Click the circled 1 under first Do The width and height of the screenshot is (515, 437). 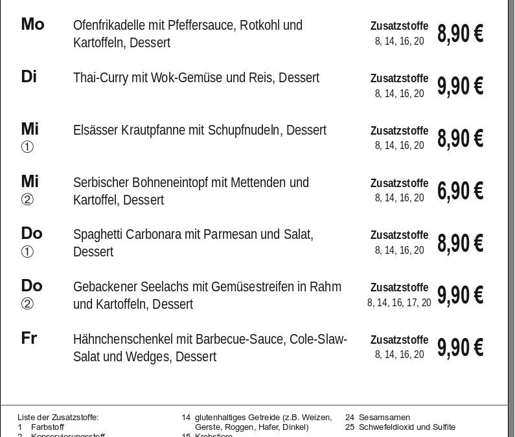(x=27, y=252)
